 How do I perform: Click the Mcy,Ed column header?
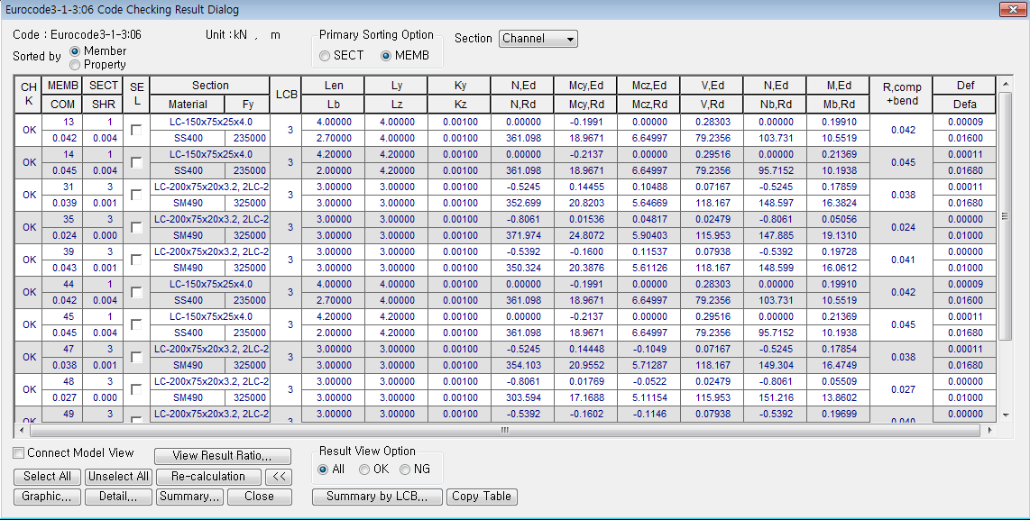click(586, 86)
